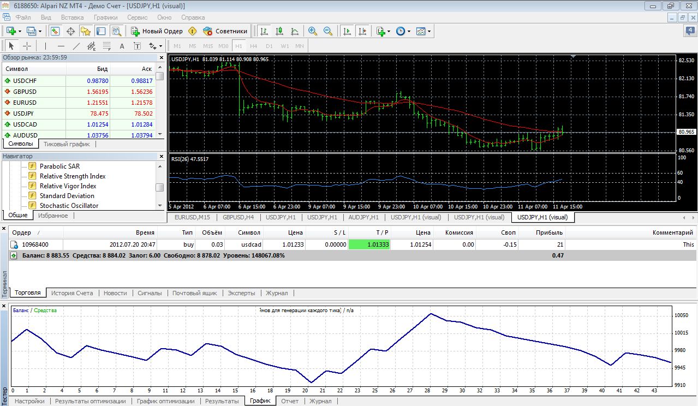Draw a vertical line tool
This screenshot has width=698, height=406.
(45, 46)
